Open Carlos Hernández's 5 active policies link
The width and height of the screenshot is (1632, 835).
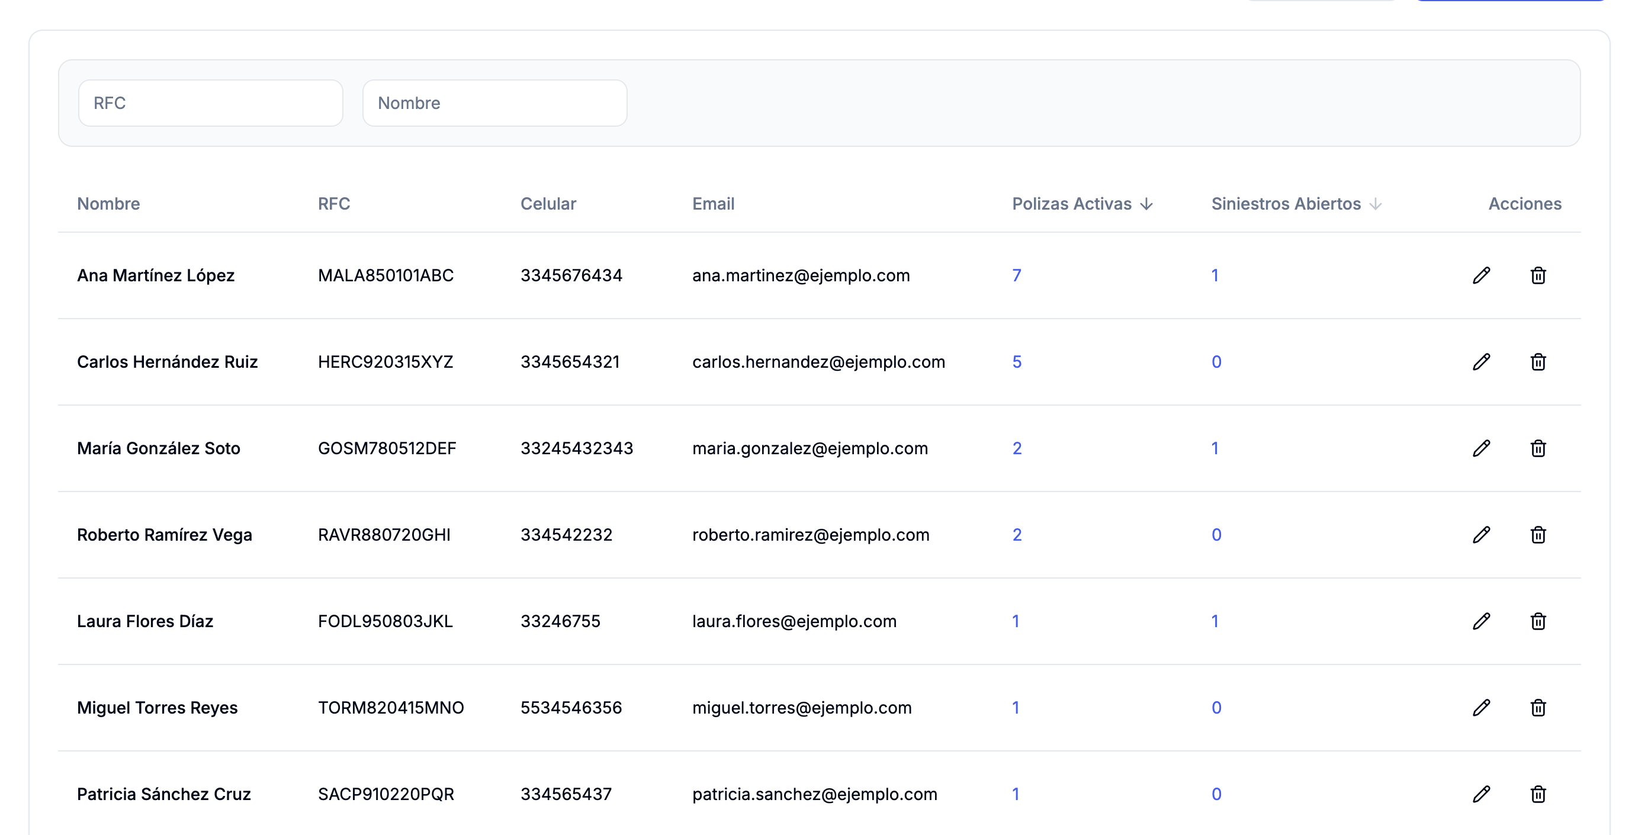(1016, 362)
